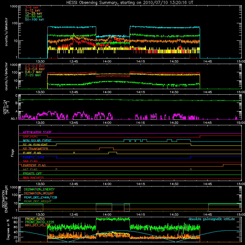Select the 50-100 keV legend entry
The image size is (245, 245).
tap(35, 20)
